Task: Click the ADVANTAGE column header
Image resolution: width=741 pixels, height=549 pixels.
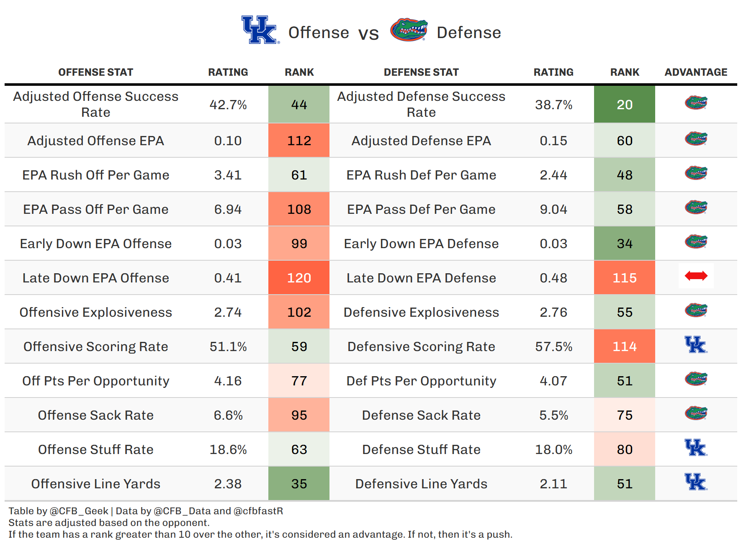Action: (696, 72)
